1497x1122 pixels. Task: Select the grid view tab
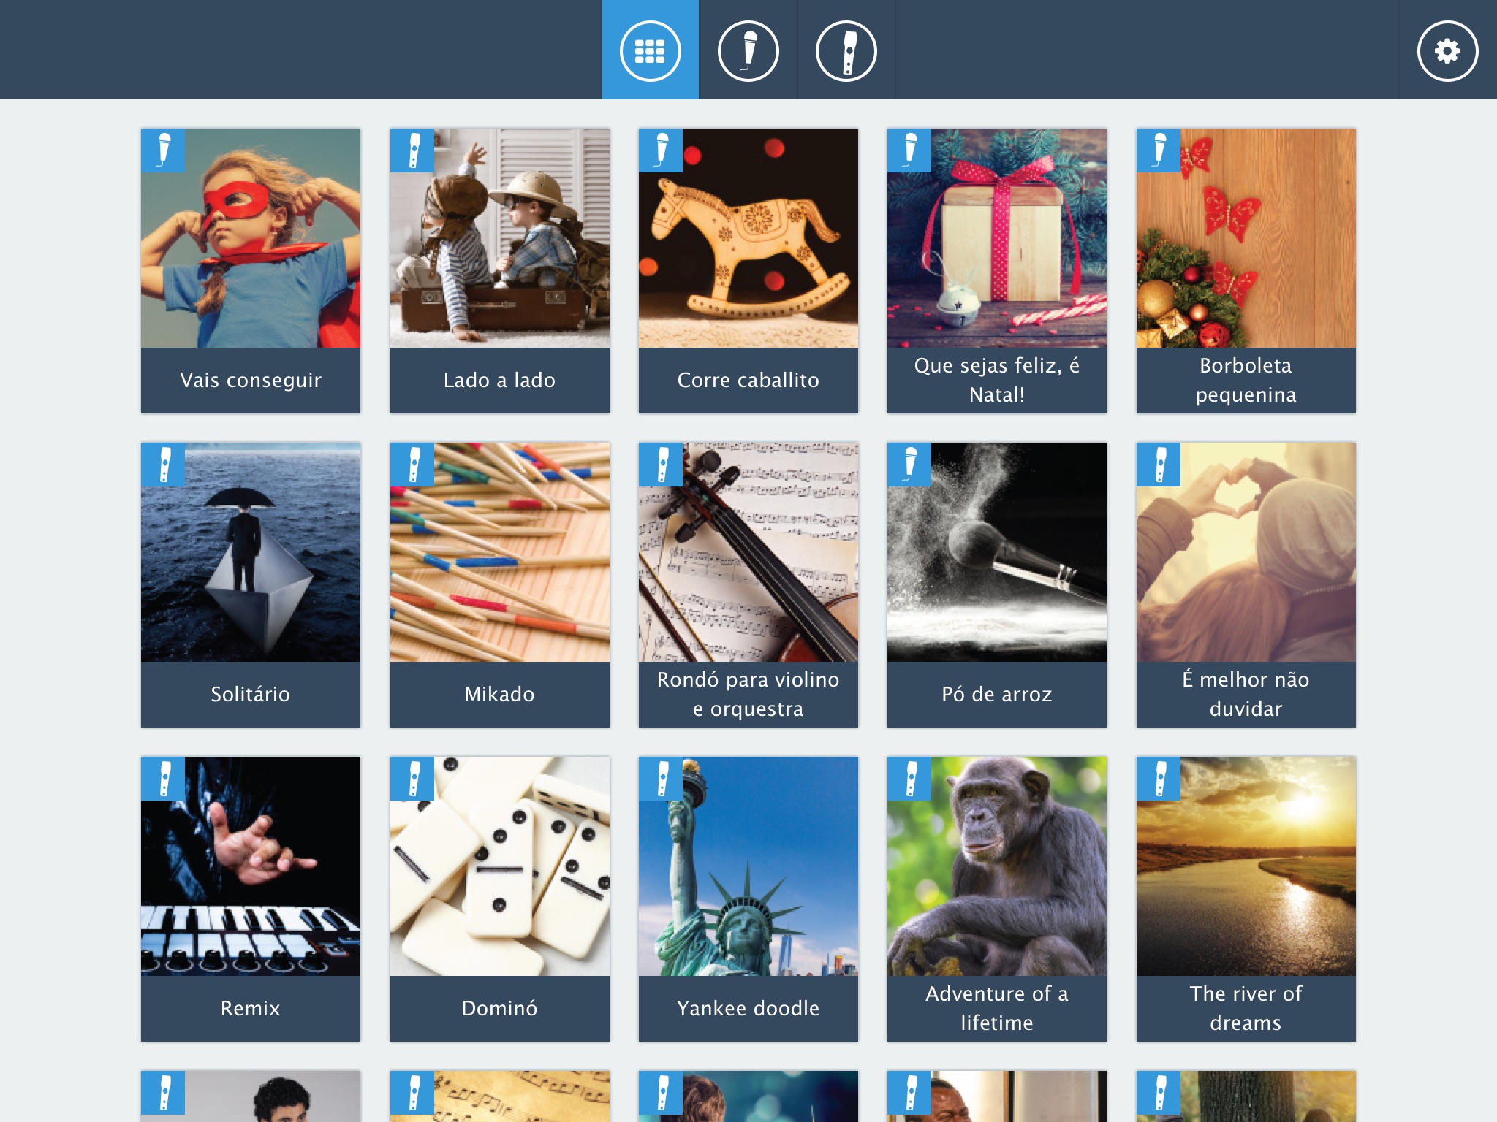tap(650, 50)
